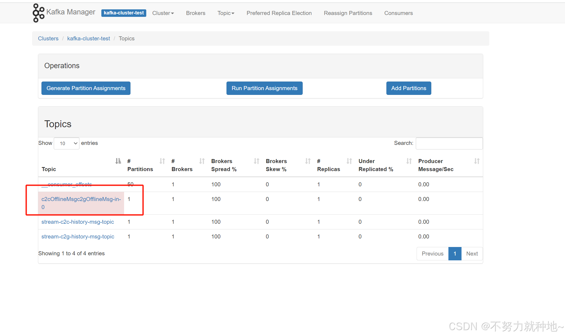Go to Preferred Replica Election page

point(279,13)
